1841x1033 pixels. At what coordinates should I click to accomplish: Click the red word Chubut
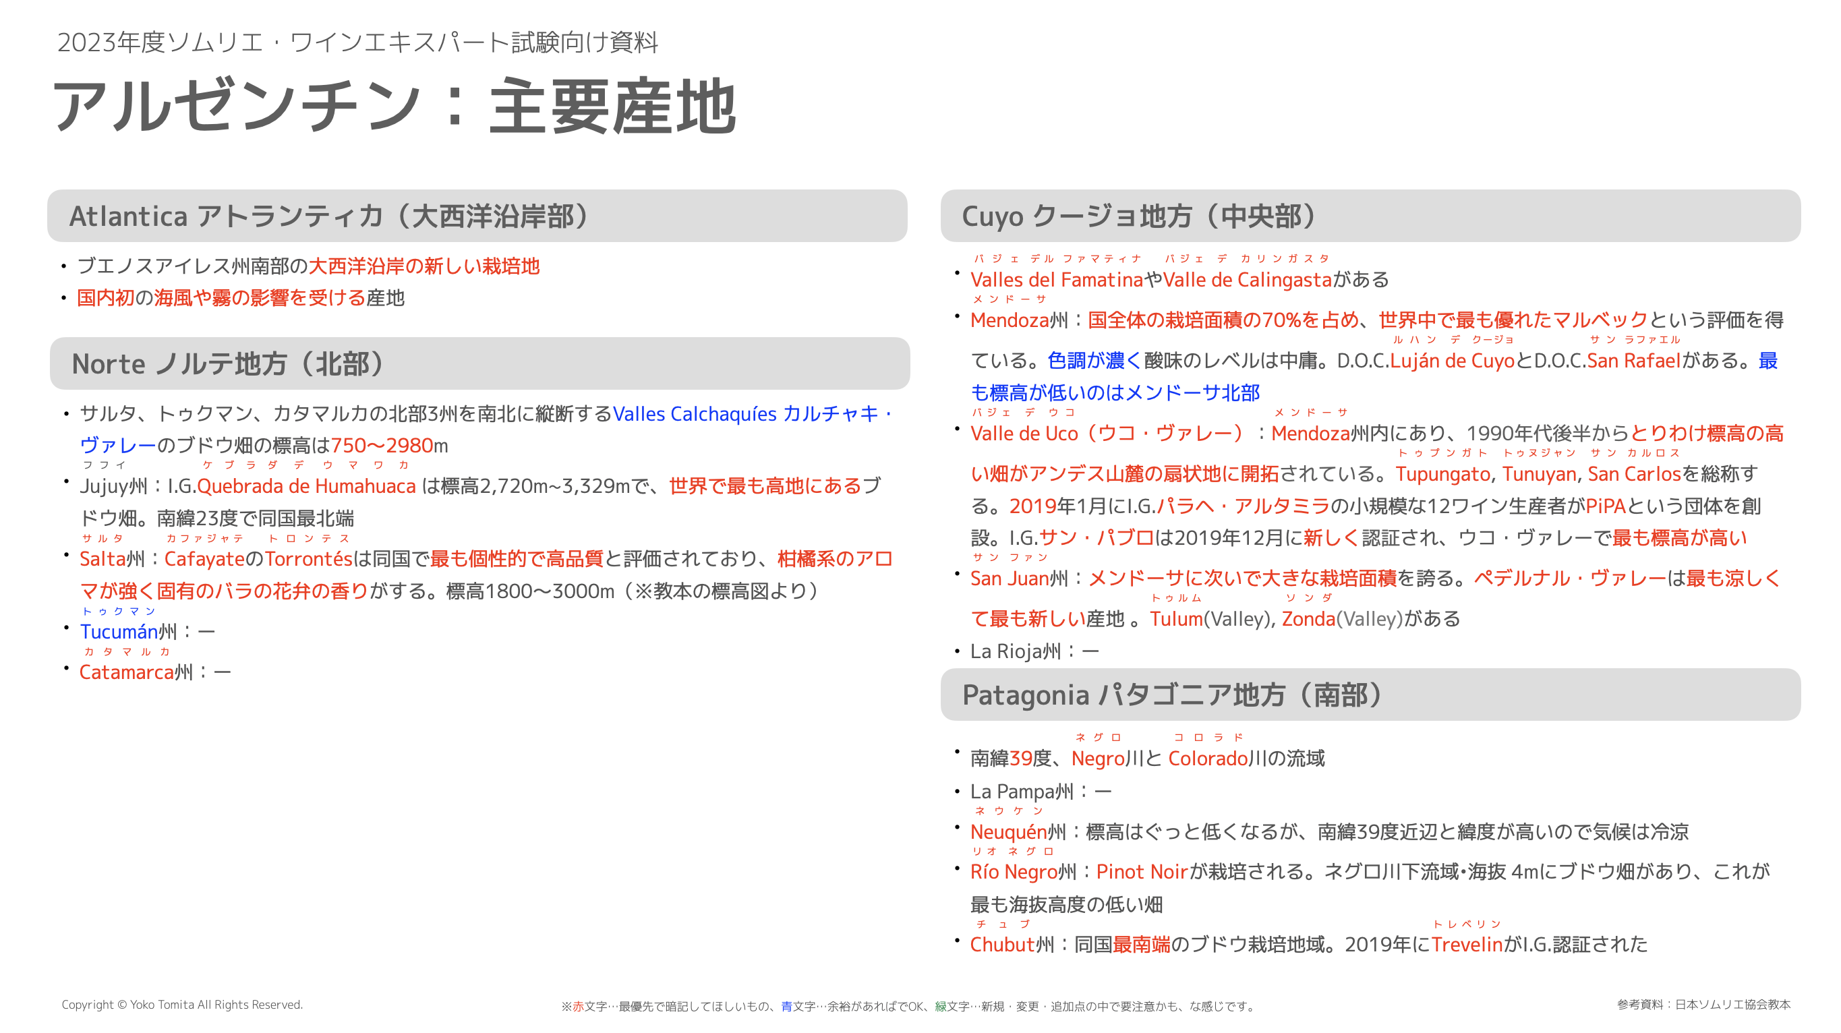(1003, 945)
